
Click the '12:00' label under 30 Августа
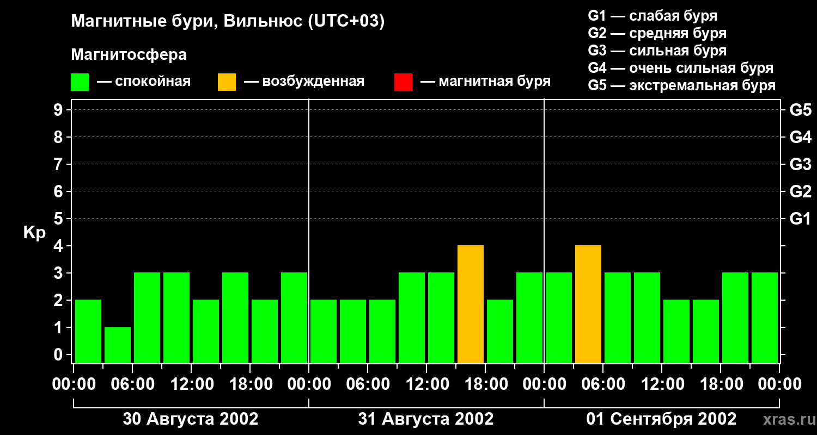click(x=191, y=384)
